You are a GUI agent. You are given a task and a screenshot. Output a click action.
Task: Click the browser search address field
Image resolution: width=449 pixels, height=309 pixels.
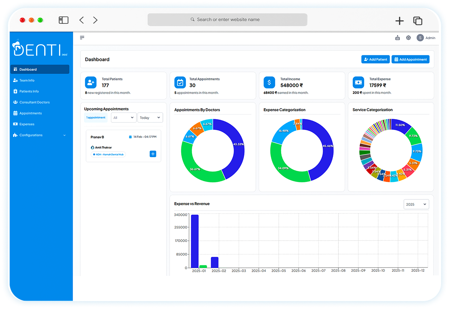228,20
